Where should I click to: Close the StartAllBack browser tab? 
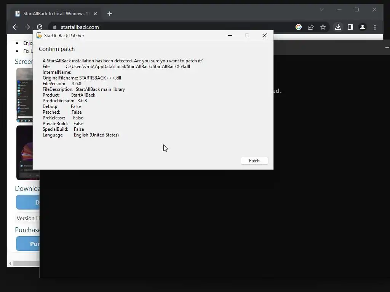(x=95, y=14)
